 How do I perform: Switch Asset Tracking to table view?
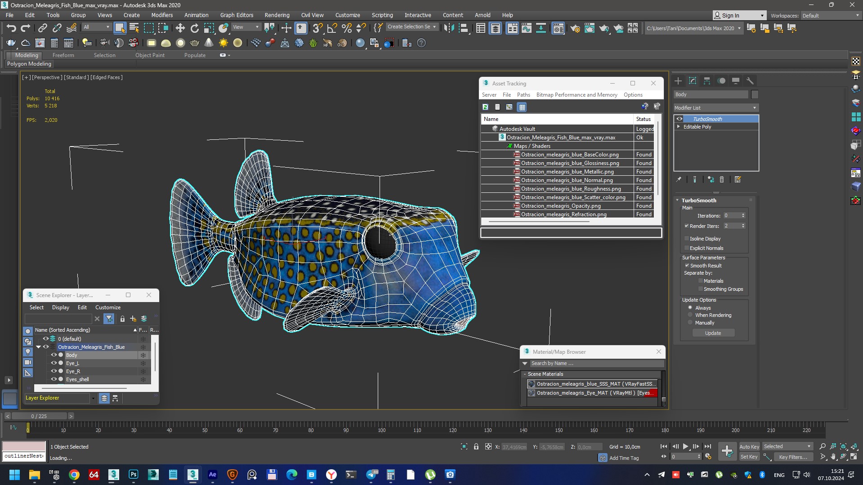coord(522,107)
